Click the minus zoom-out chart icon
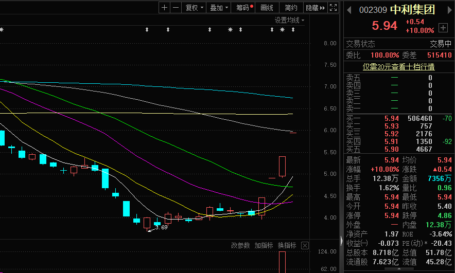This screenshot has height=273, width=455. 176,8
